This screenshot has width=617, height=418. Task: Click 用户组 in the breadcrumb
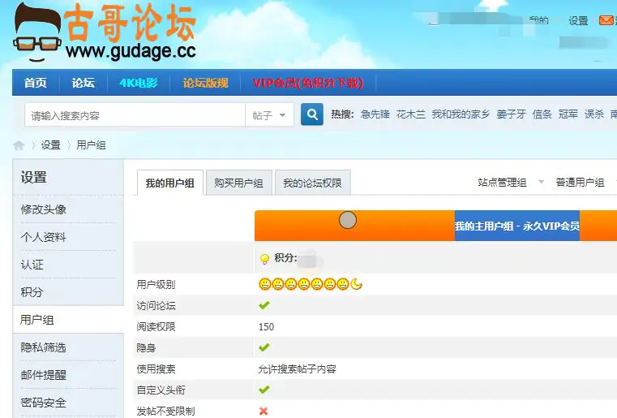point(91,145)
